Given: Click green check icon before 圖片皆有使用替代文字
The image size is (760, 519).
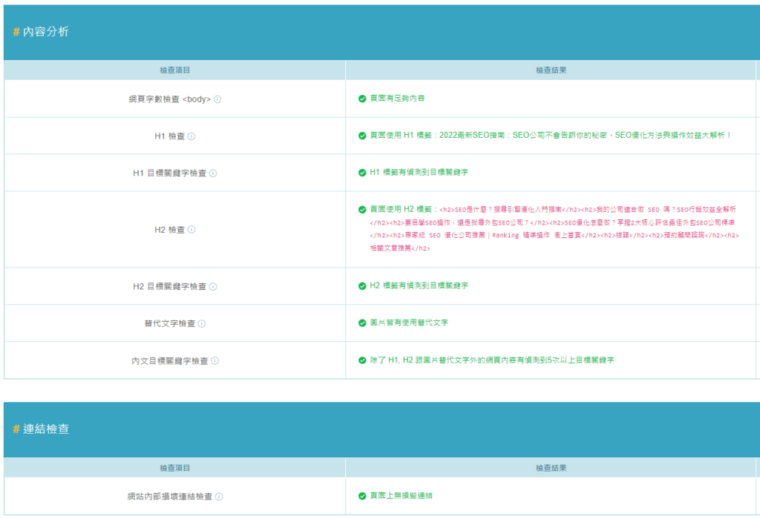Looking at the screenshot, I should tap(362, 323).
